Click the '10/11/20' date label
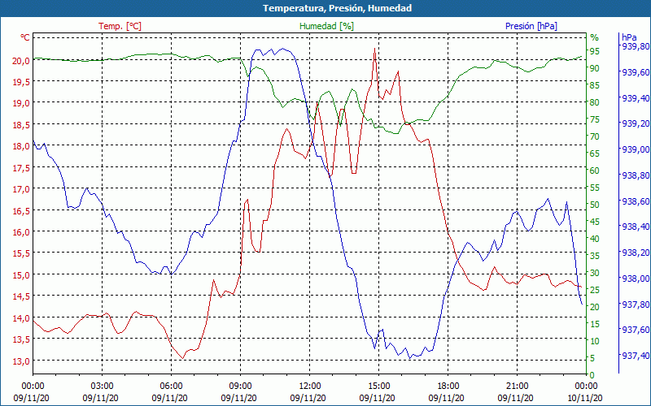The width and height of the screenshot is (651, 406). pos(584,398)
